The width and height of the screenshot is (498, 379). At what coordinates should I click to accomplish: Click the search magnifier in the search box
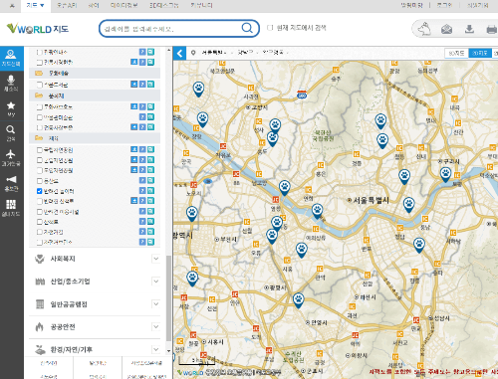tap(247, 28)
